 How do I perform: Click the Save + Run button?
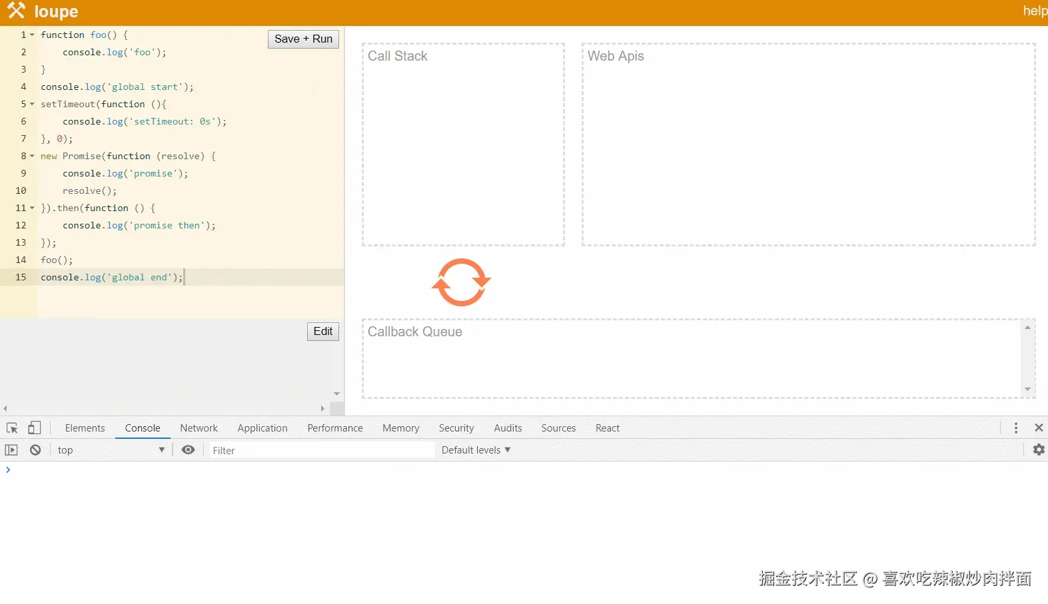[303, 39]
